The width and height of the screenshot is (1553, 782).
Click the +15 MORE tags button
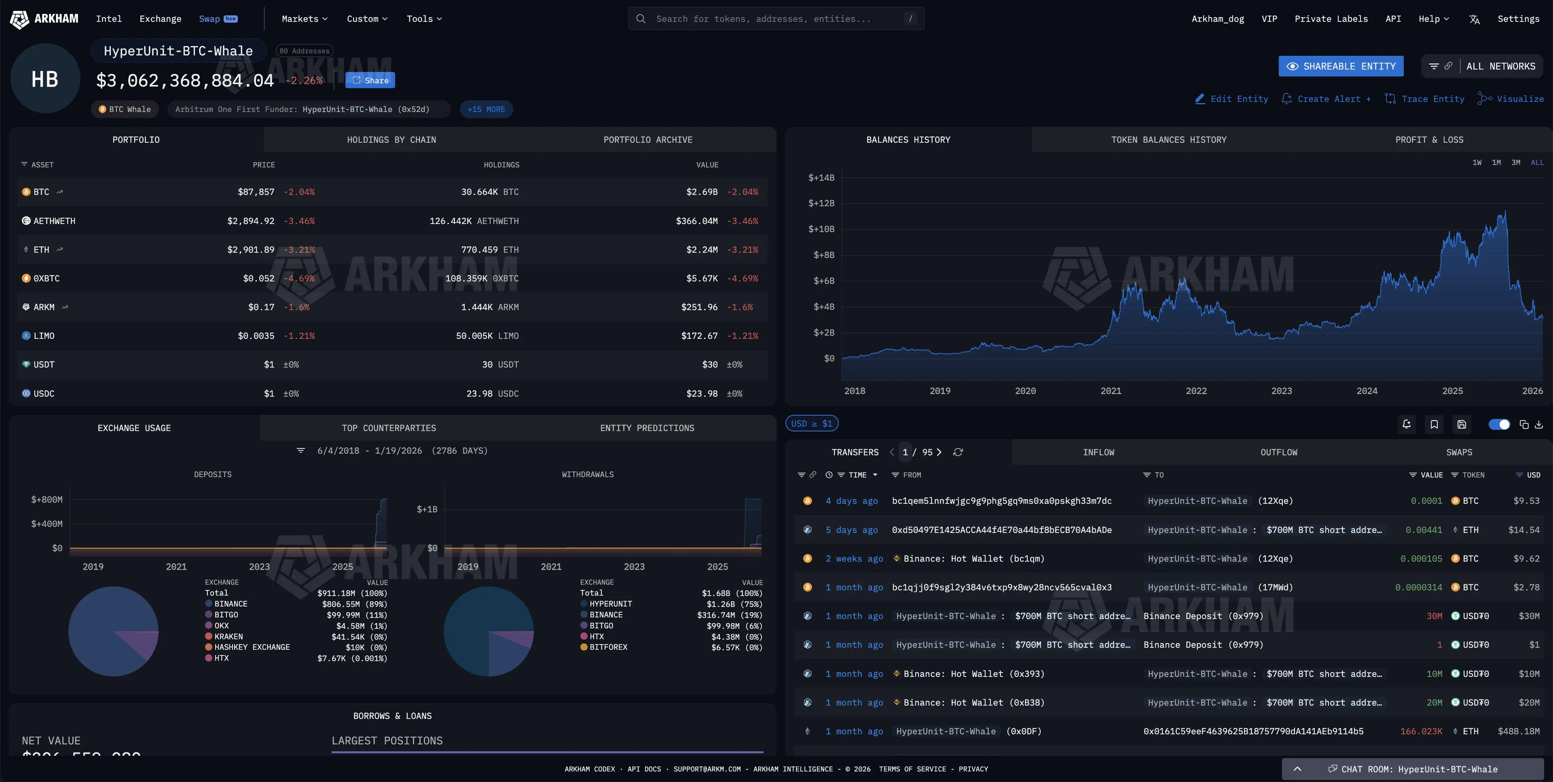tap(486, 109)
